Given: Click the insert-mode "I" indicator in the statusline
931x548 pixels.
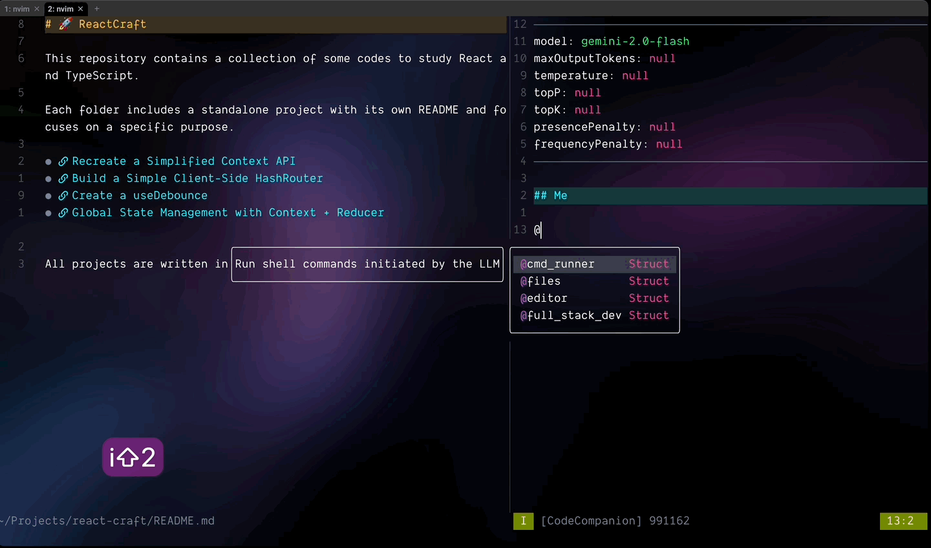Looking at the screenshot, I should pos(523,521).
